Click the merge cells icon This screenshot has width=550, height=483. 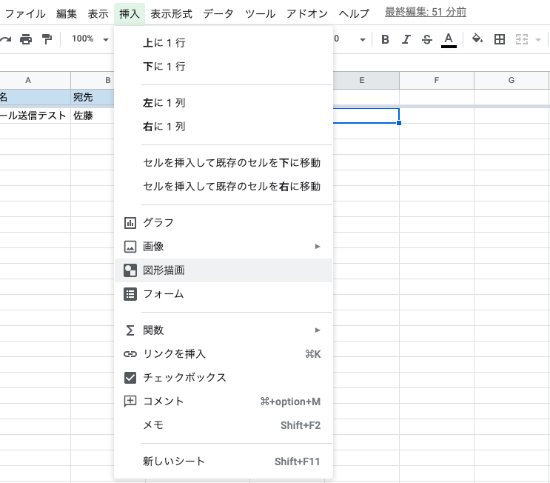click(x=522, y=39)
